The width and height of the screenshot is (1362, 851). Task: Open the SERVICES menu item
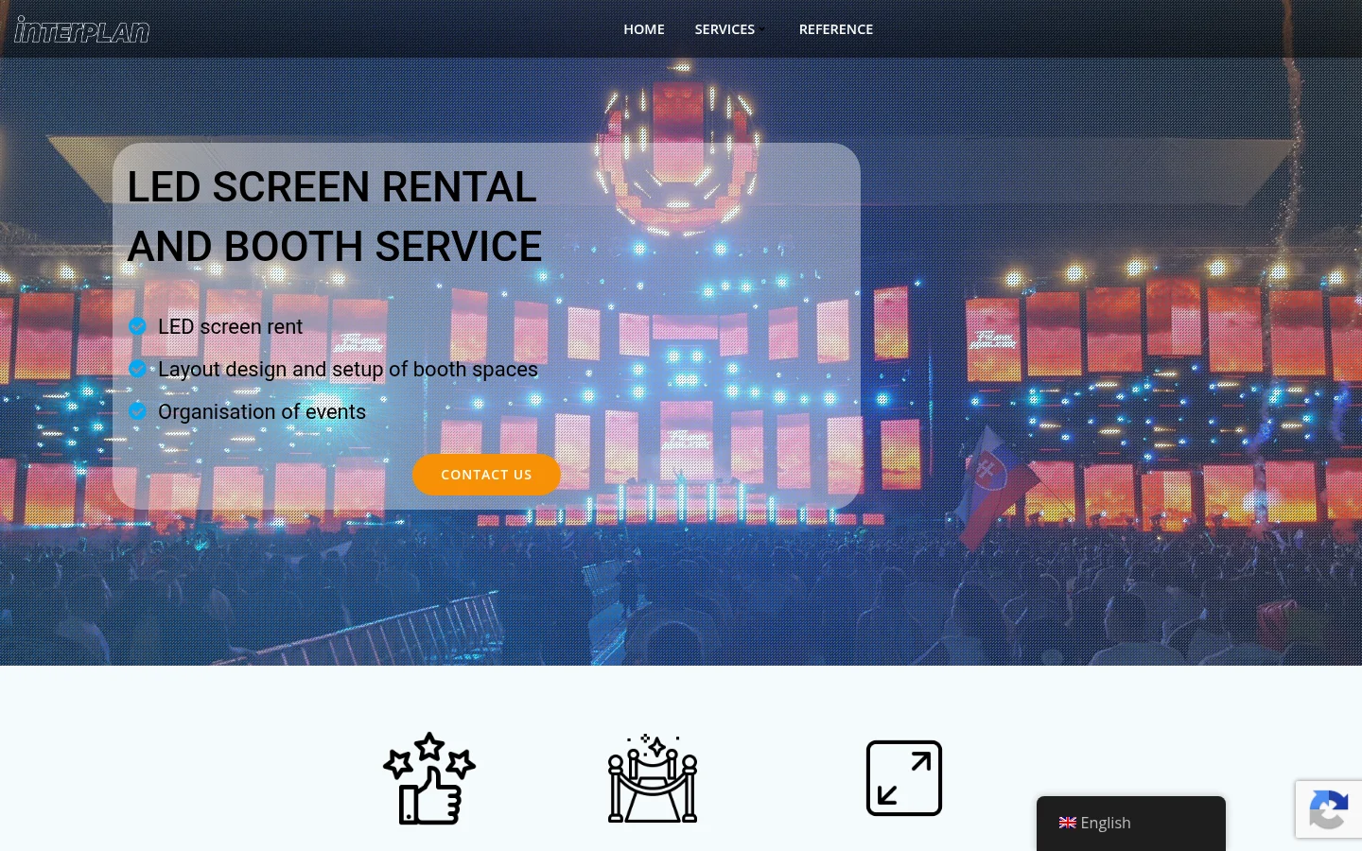pos(725,29)
